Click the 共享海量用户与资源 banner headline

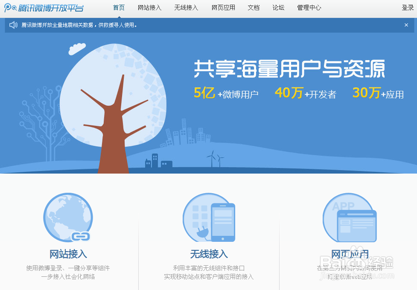click(290, 69)
